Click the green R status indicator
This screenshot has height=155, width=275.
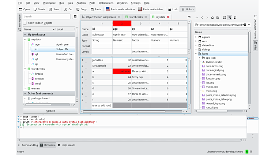(247, 151)
